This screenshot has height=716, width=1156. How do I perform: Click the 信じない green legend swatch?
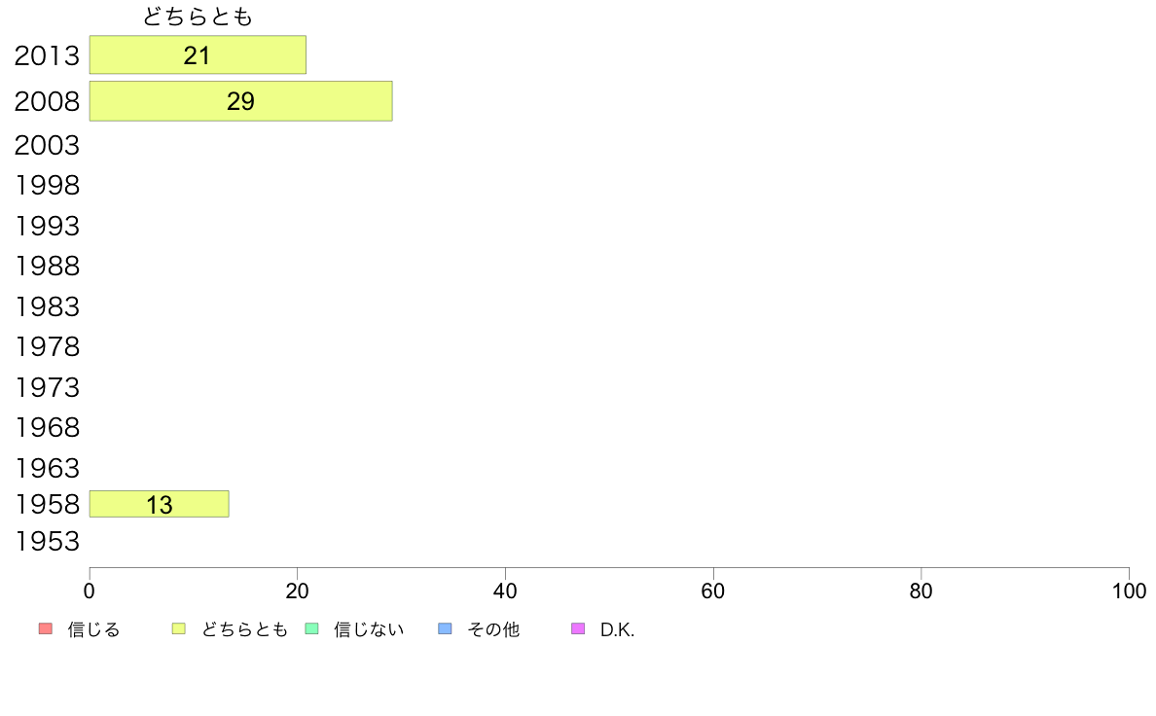point(311,628)
